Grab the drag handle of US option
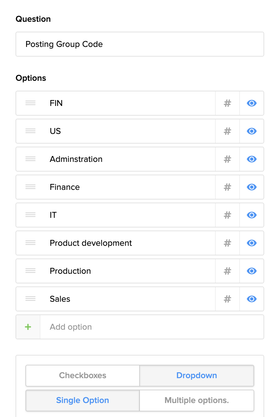271x417 pixels. pos(30,131)
